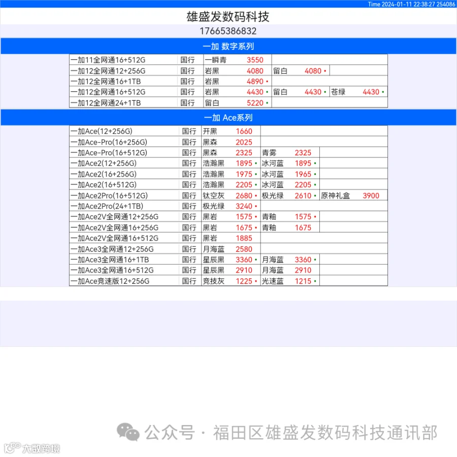Click price 2680
The width and height of the screenshot is (457, 457).
(244, 195)
